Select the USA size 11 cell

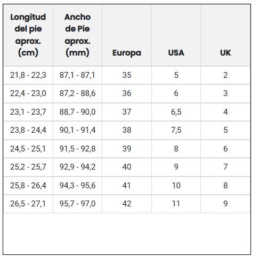tap(176, 204)
